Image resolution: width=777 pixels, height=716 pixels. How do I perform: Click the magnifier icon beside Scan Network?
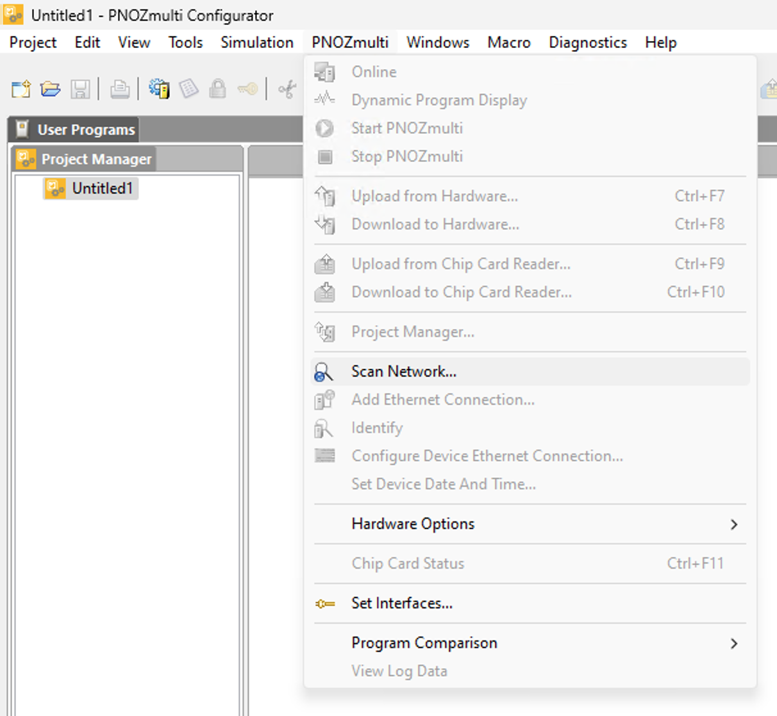tap(324, 372)
